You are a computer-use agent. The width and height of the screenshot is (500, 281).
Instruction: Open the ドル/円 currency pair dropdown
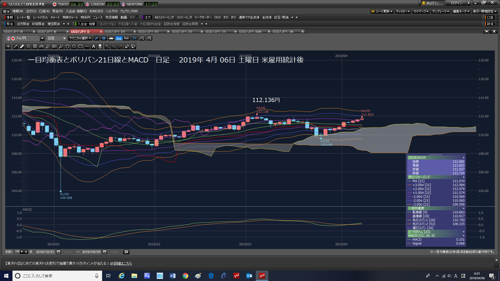point(42,38)
